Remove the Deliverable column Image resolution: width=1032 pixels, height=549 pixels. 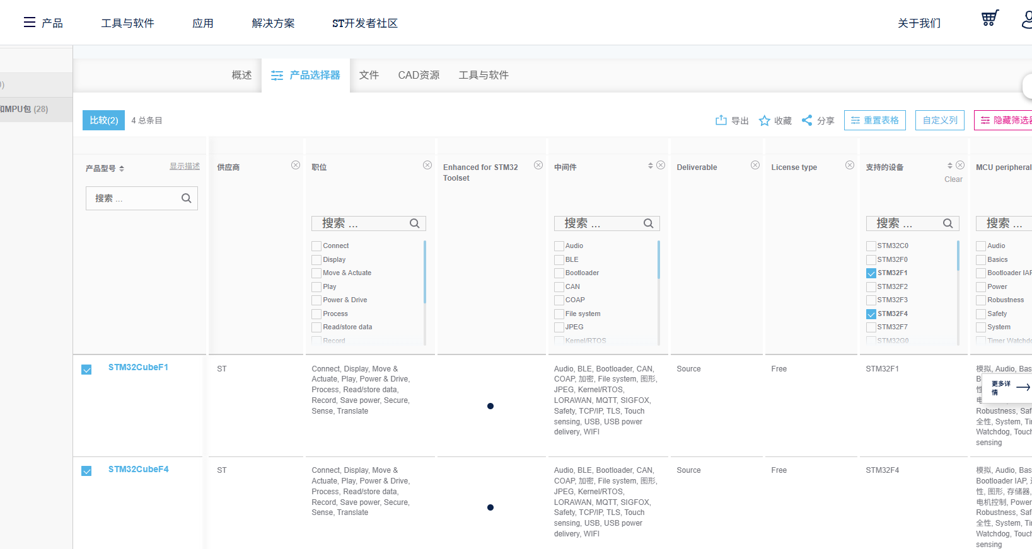[x=755, y=165]
